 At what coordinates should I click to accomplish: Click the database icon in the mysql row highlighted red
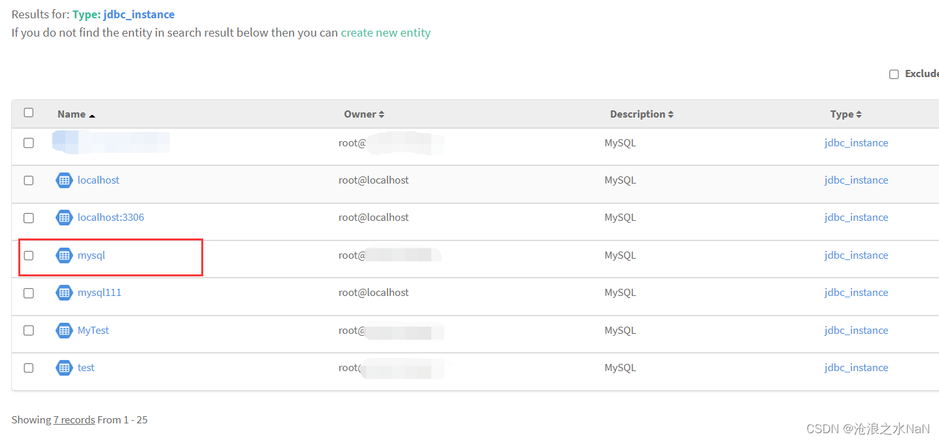coord(64,255)
